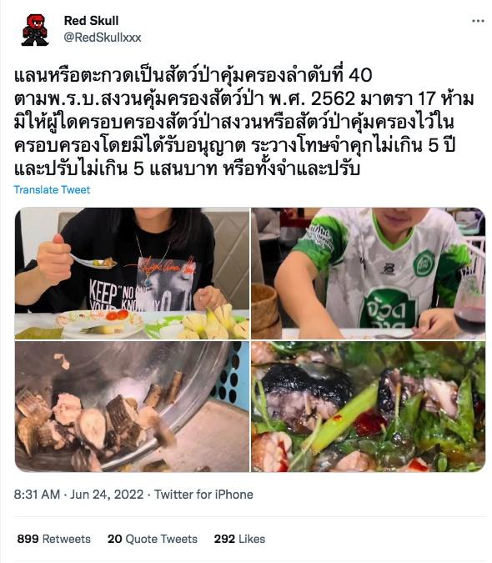Click the Thai tweet text body
The image size is (492, 563).
coord(244,122)
